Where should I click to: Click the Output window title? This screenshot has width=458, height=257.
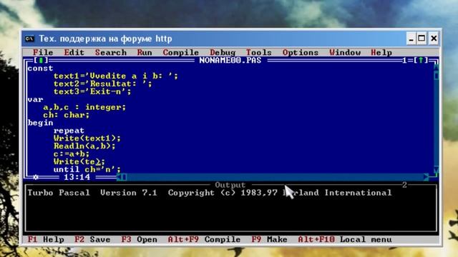click(x=230, y=185)
